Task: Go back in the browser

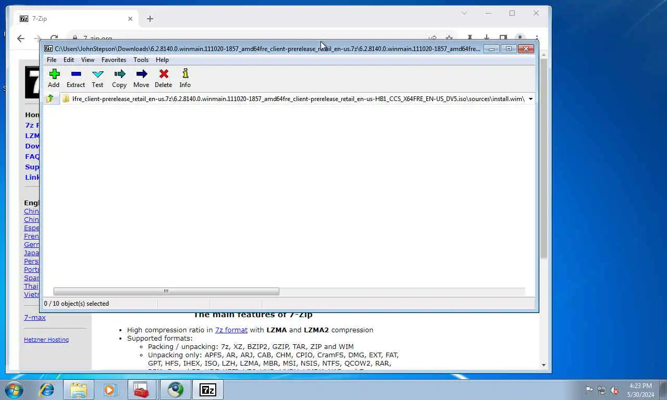Action: [21, 38]
